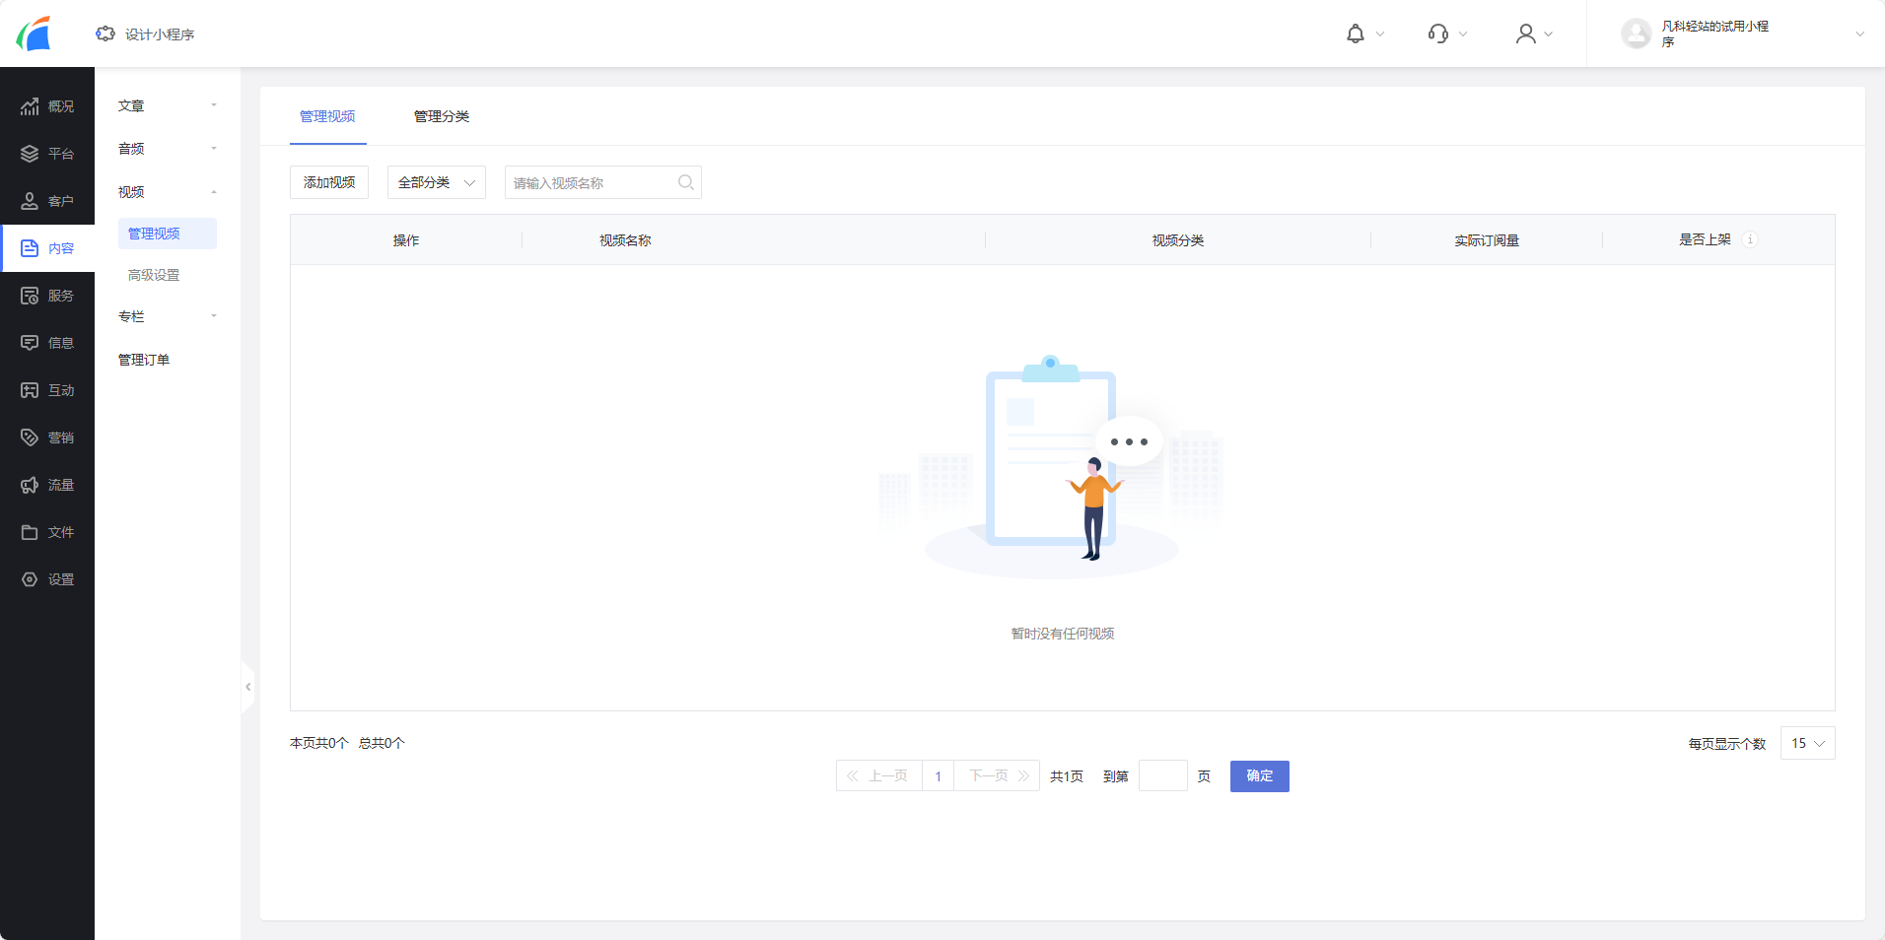
Task: Click the search magnifier icon
Action: pyautogui.click(x=686, y=182)
